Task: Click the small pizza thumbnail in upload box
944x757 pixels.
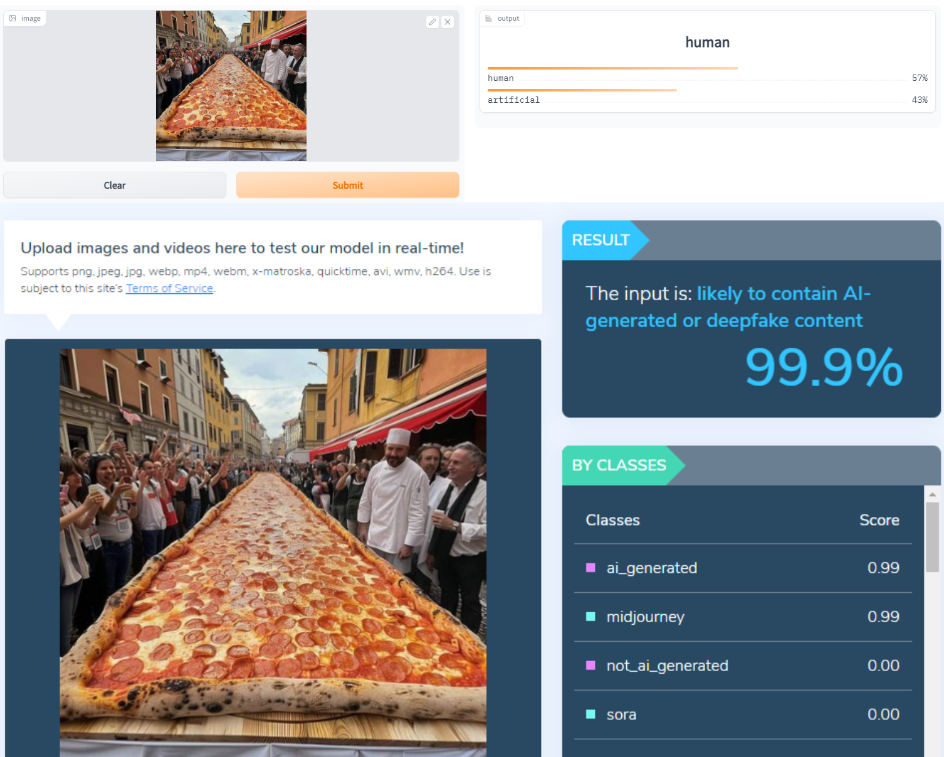Action: coord(231,86)
